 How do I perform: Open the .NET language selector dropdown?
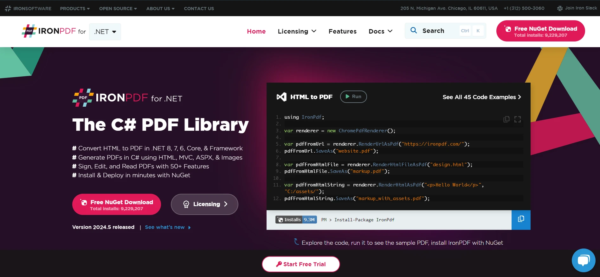(x=105, y=32)
